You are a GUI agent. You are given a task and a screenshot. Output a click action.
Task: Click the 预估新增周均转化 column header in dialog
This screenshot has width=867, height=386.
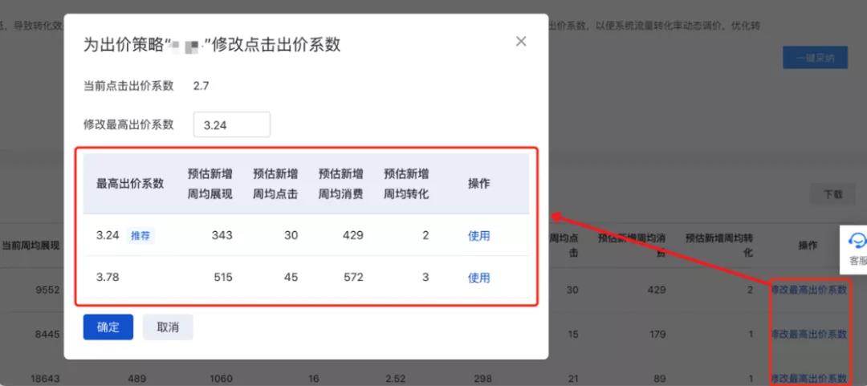(x=406, y=183)
